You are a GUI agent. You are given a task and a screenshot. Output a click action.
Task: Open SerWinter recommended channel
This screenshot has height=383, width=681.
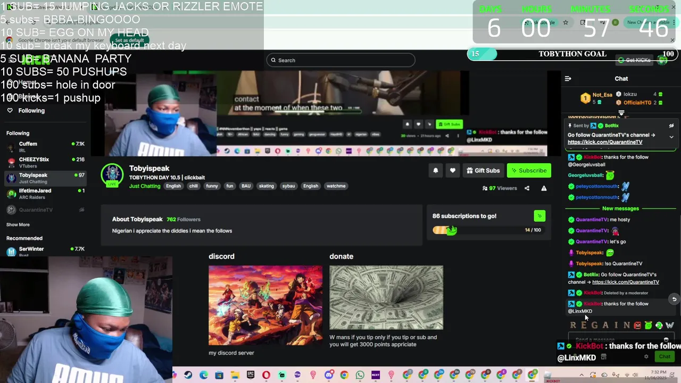click(45, 251)
